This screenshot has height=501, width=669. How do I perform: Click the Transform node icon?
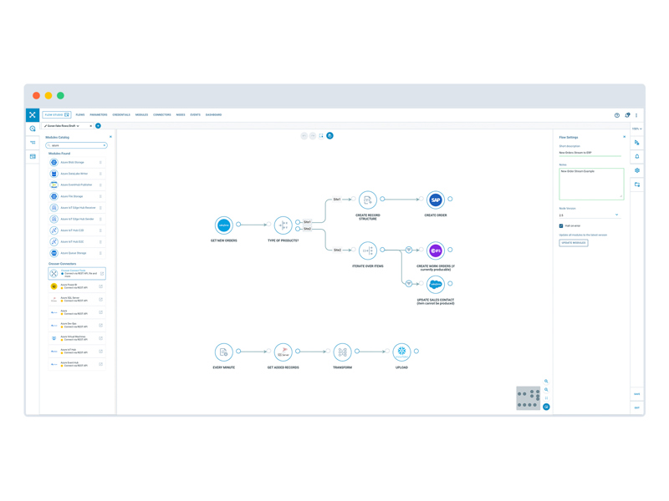click(342, 352)
